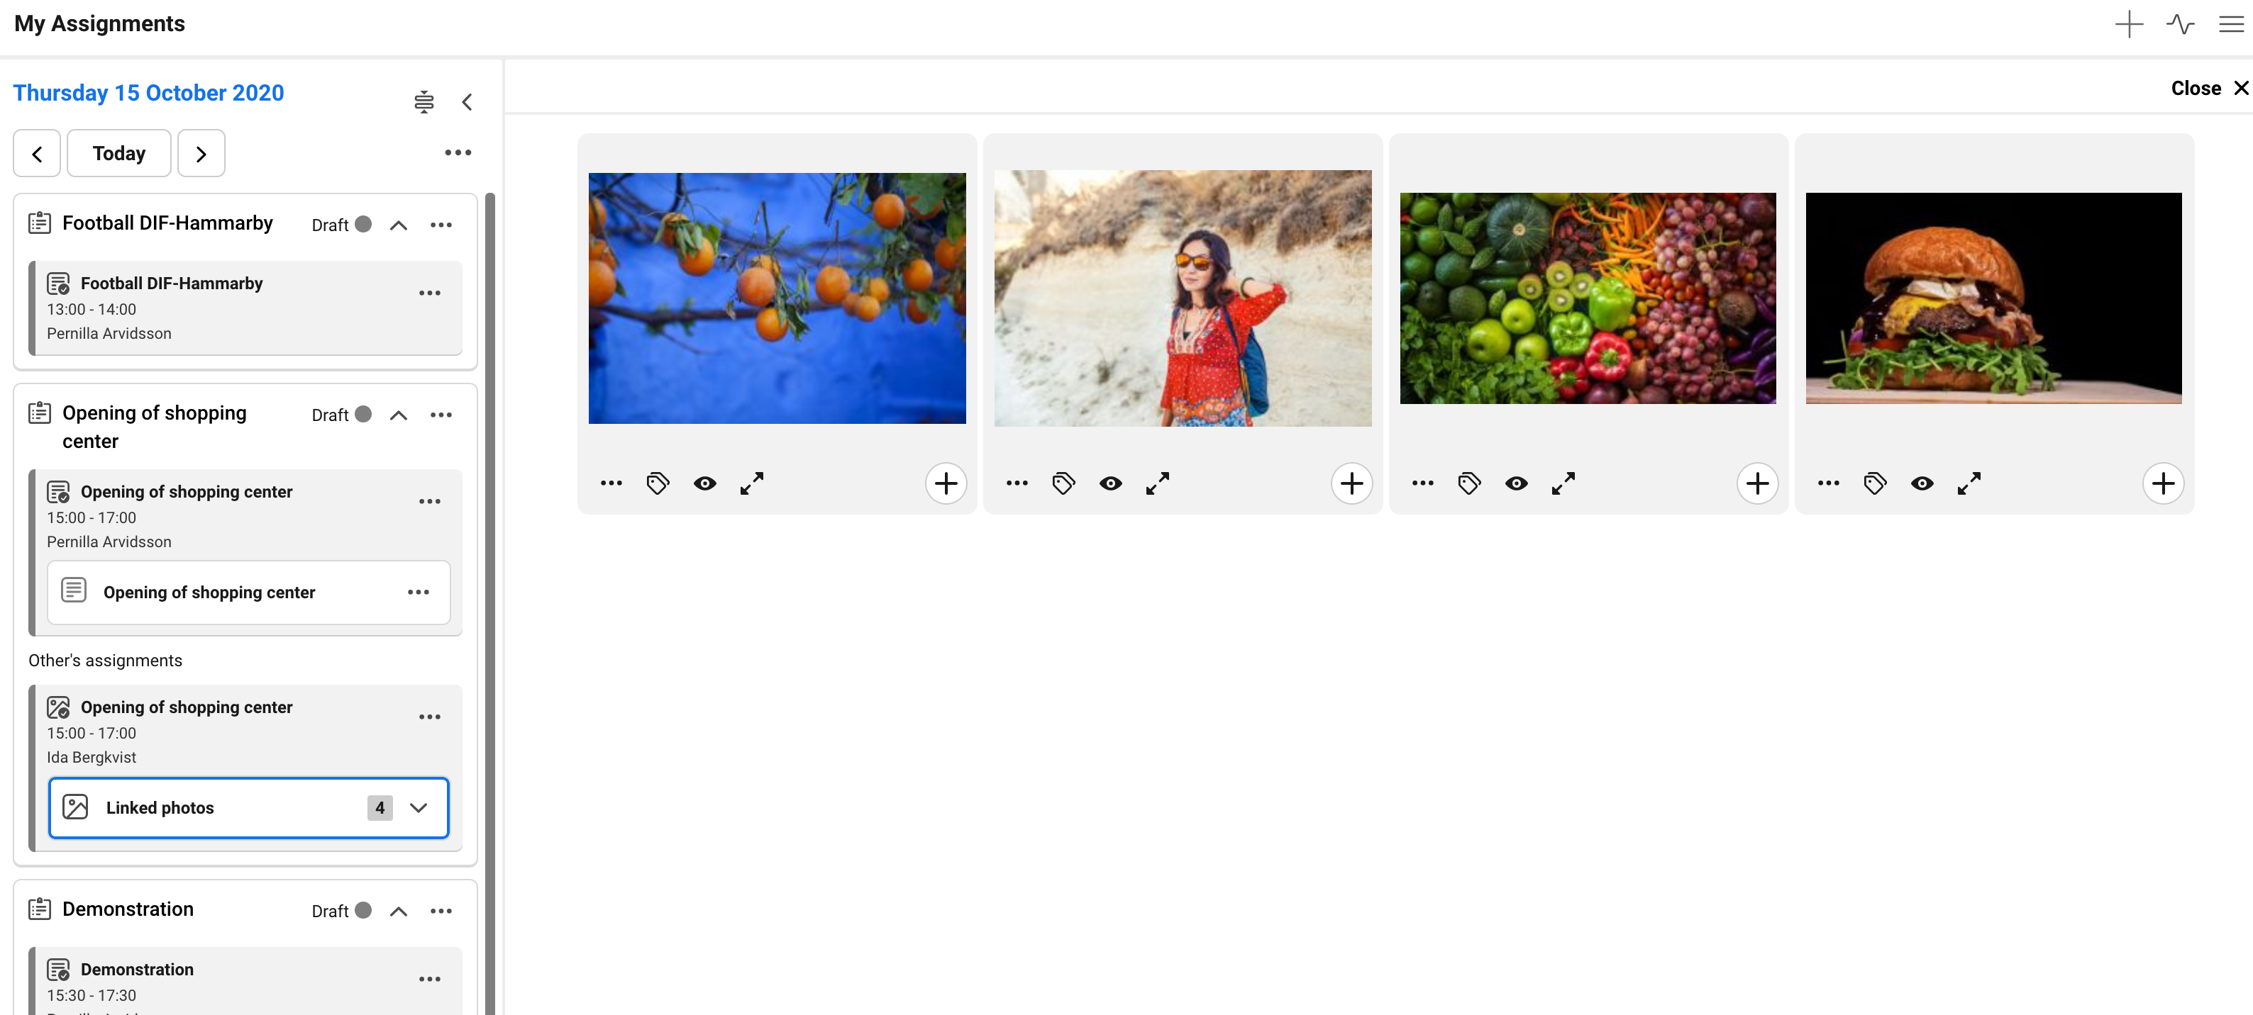Open more options for Opening of shopping center group
Viewport: 2253px width, 1015px height.
[441, 415]
